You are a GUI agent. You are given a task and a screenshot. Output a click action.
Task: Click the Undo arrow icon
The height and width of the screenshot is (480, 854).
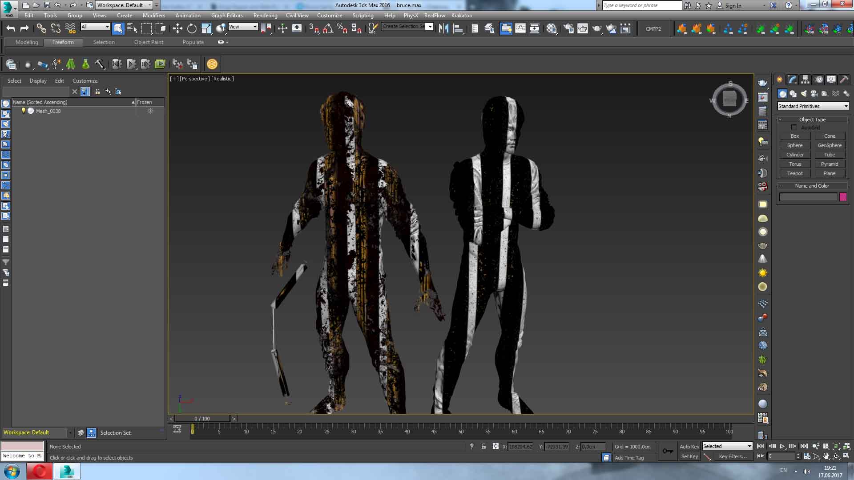point(11,29)
